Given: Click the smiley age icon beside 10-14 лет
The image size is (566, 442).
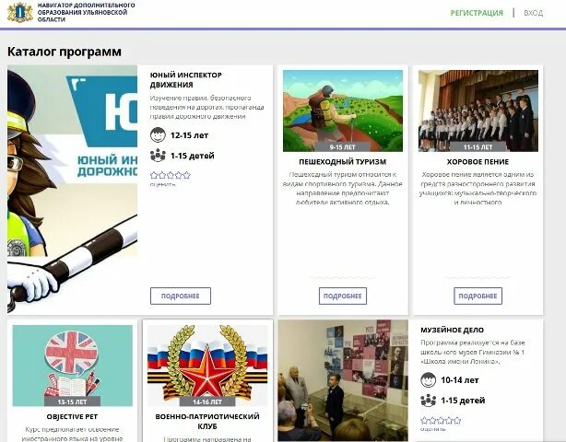Looking at the screenshot, I should point(428,380).
